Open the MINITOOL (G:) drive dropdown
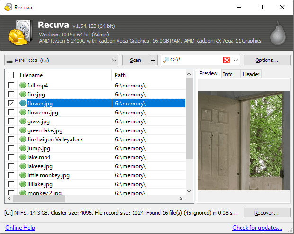 point(62,61)
